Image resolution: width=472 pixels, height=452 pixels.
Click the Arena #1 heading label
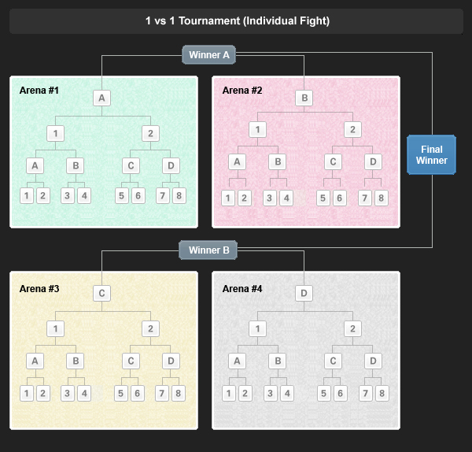39,91
